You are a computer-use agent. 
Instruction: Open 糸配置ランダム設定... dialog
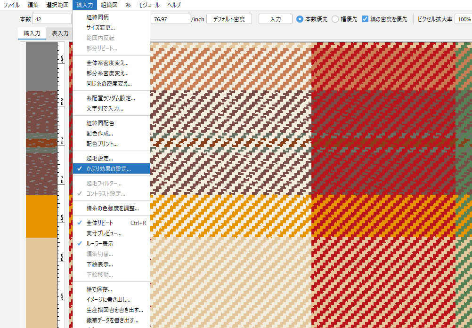[x=110, y=98]
